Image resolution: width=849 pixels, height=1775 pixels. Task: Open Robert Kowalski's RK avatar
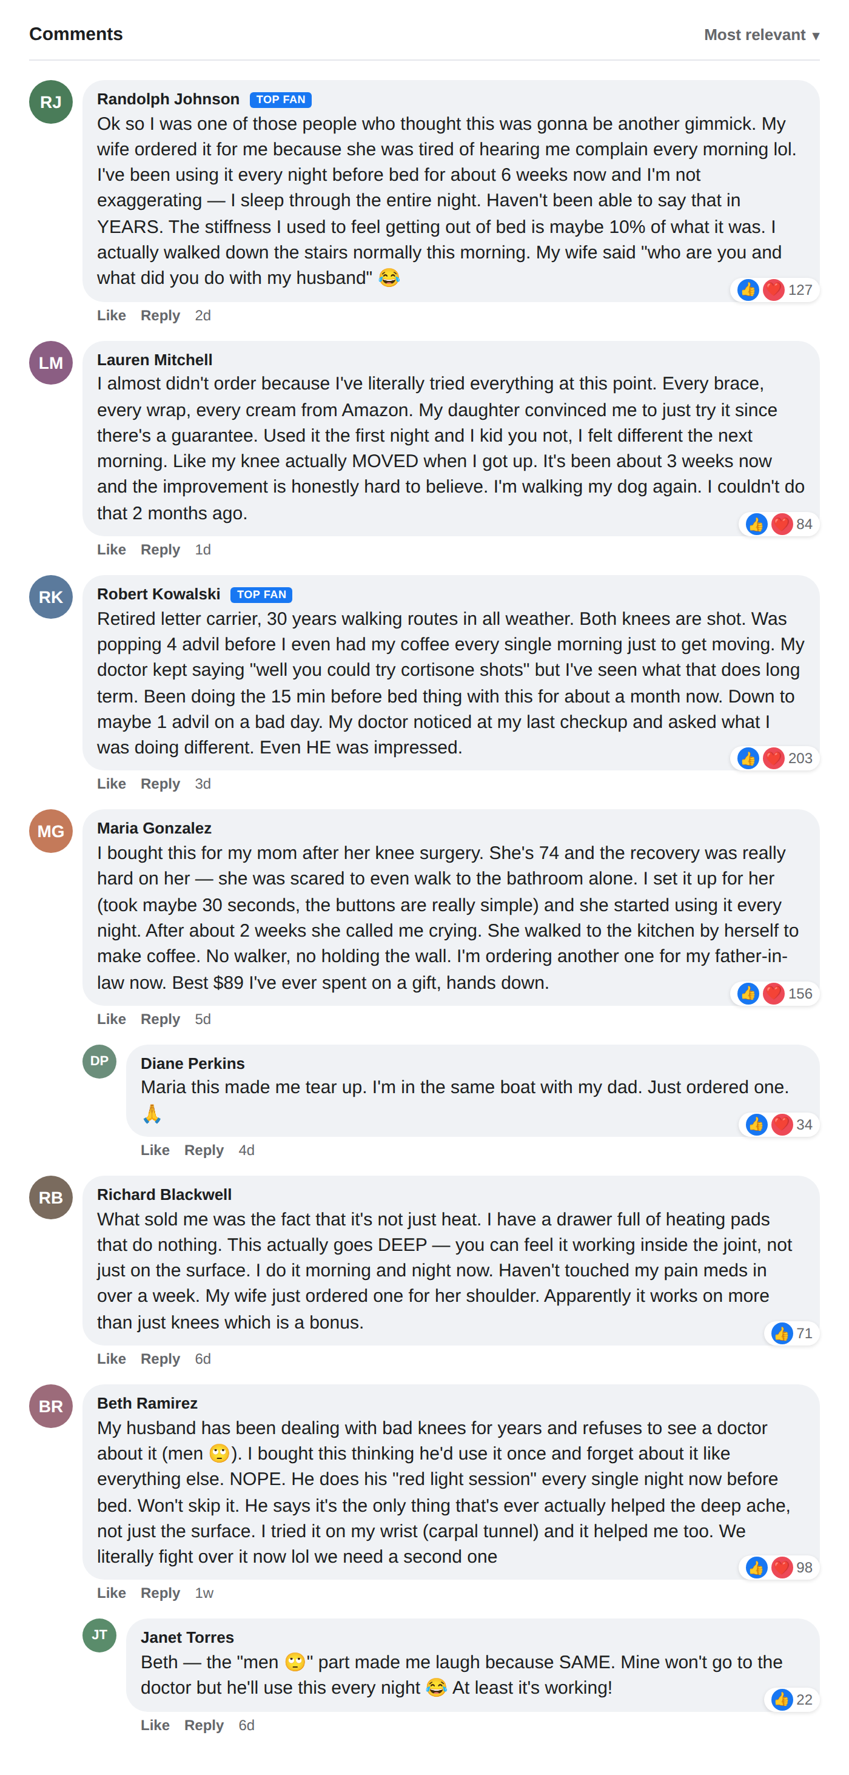(51, 597)
